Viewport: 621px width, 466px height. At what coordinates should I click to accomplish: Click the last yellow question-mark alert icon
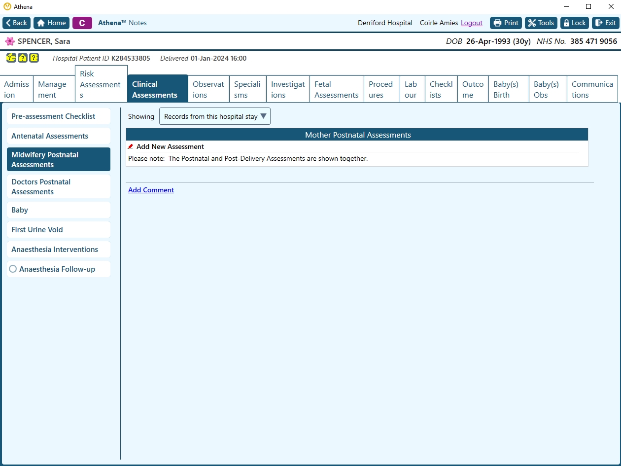[34, 58]
